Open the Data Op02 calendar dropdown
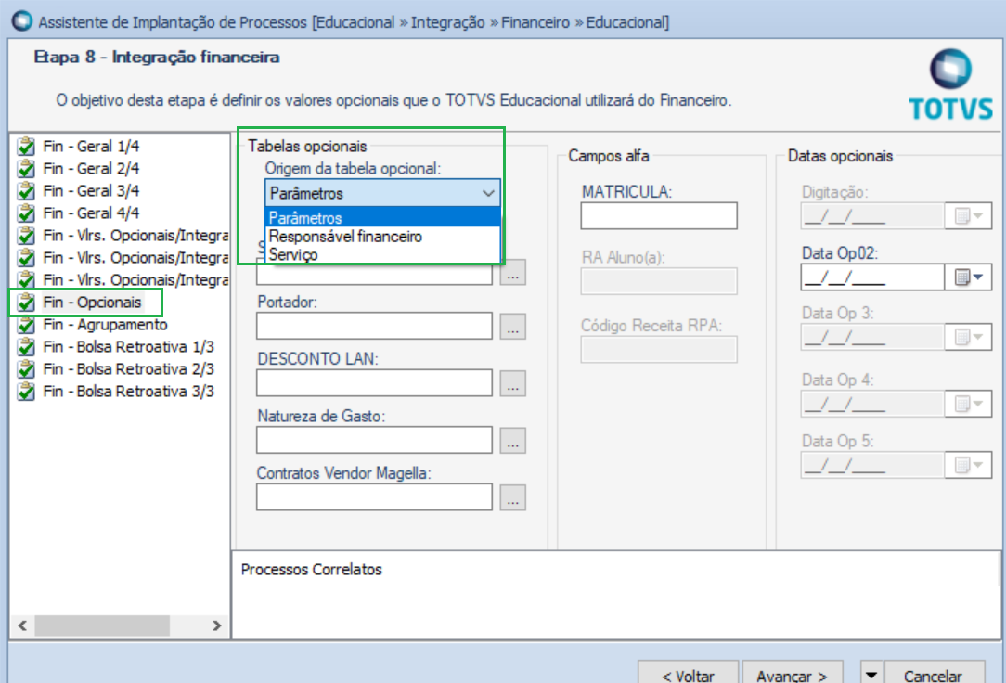Image resolution: width=1006 pixels, height=683 pixels. point(968,277)
